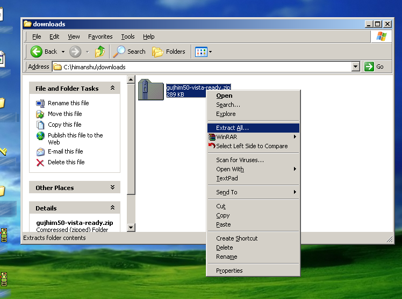Click the task pane scroll up arrow
402x299 pixels.
tap(131, 79)
